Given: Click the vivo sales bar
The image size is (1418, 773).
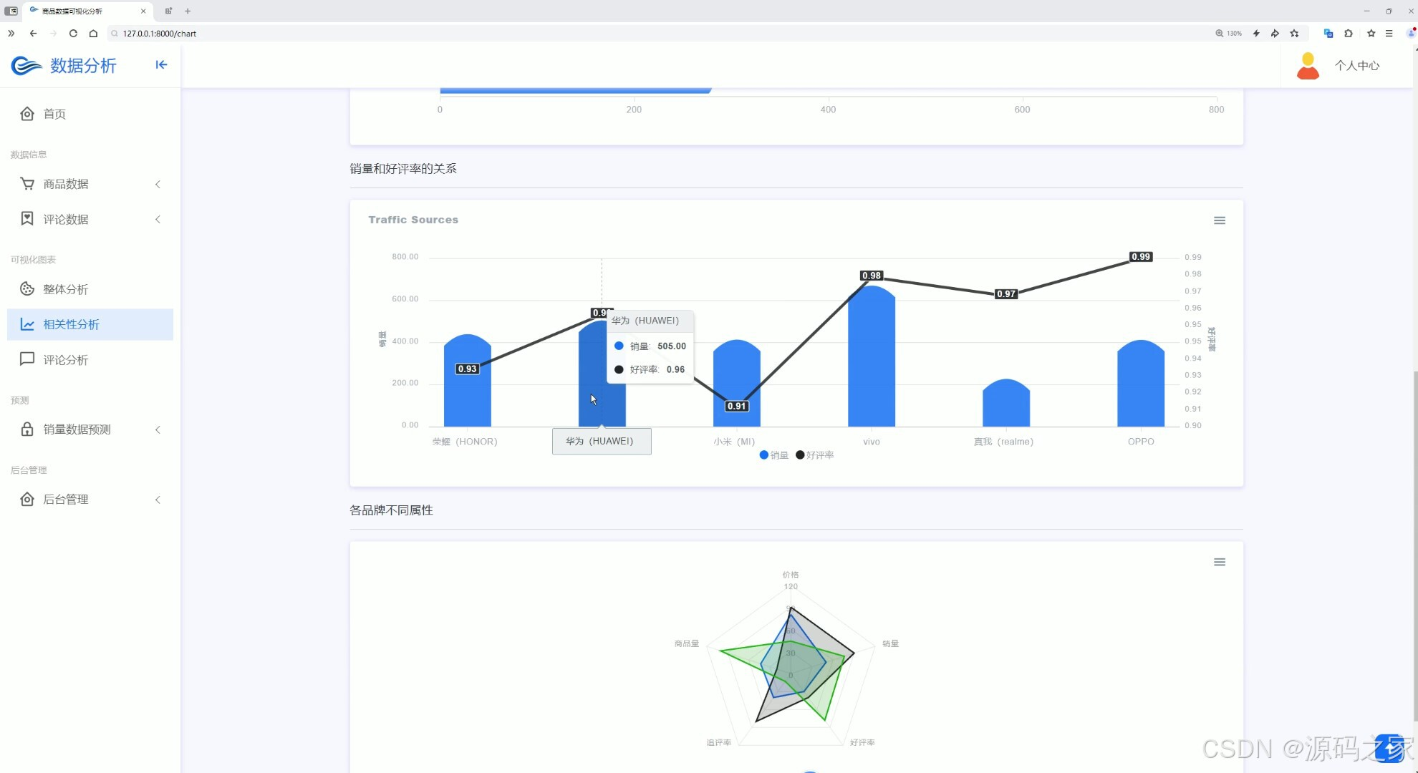Looking at the screenshot, I should pyautogui.click(x=871, y=365).
